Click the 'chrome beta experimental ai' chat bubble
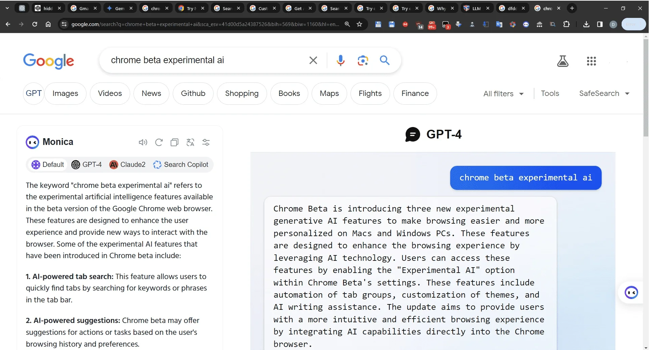 click(526, 178)
